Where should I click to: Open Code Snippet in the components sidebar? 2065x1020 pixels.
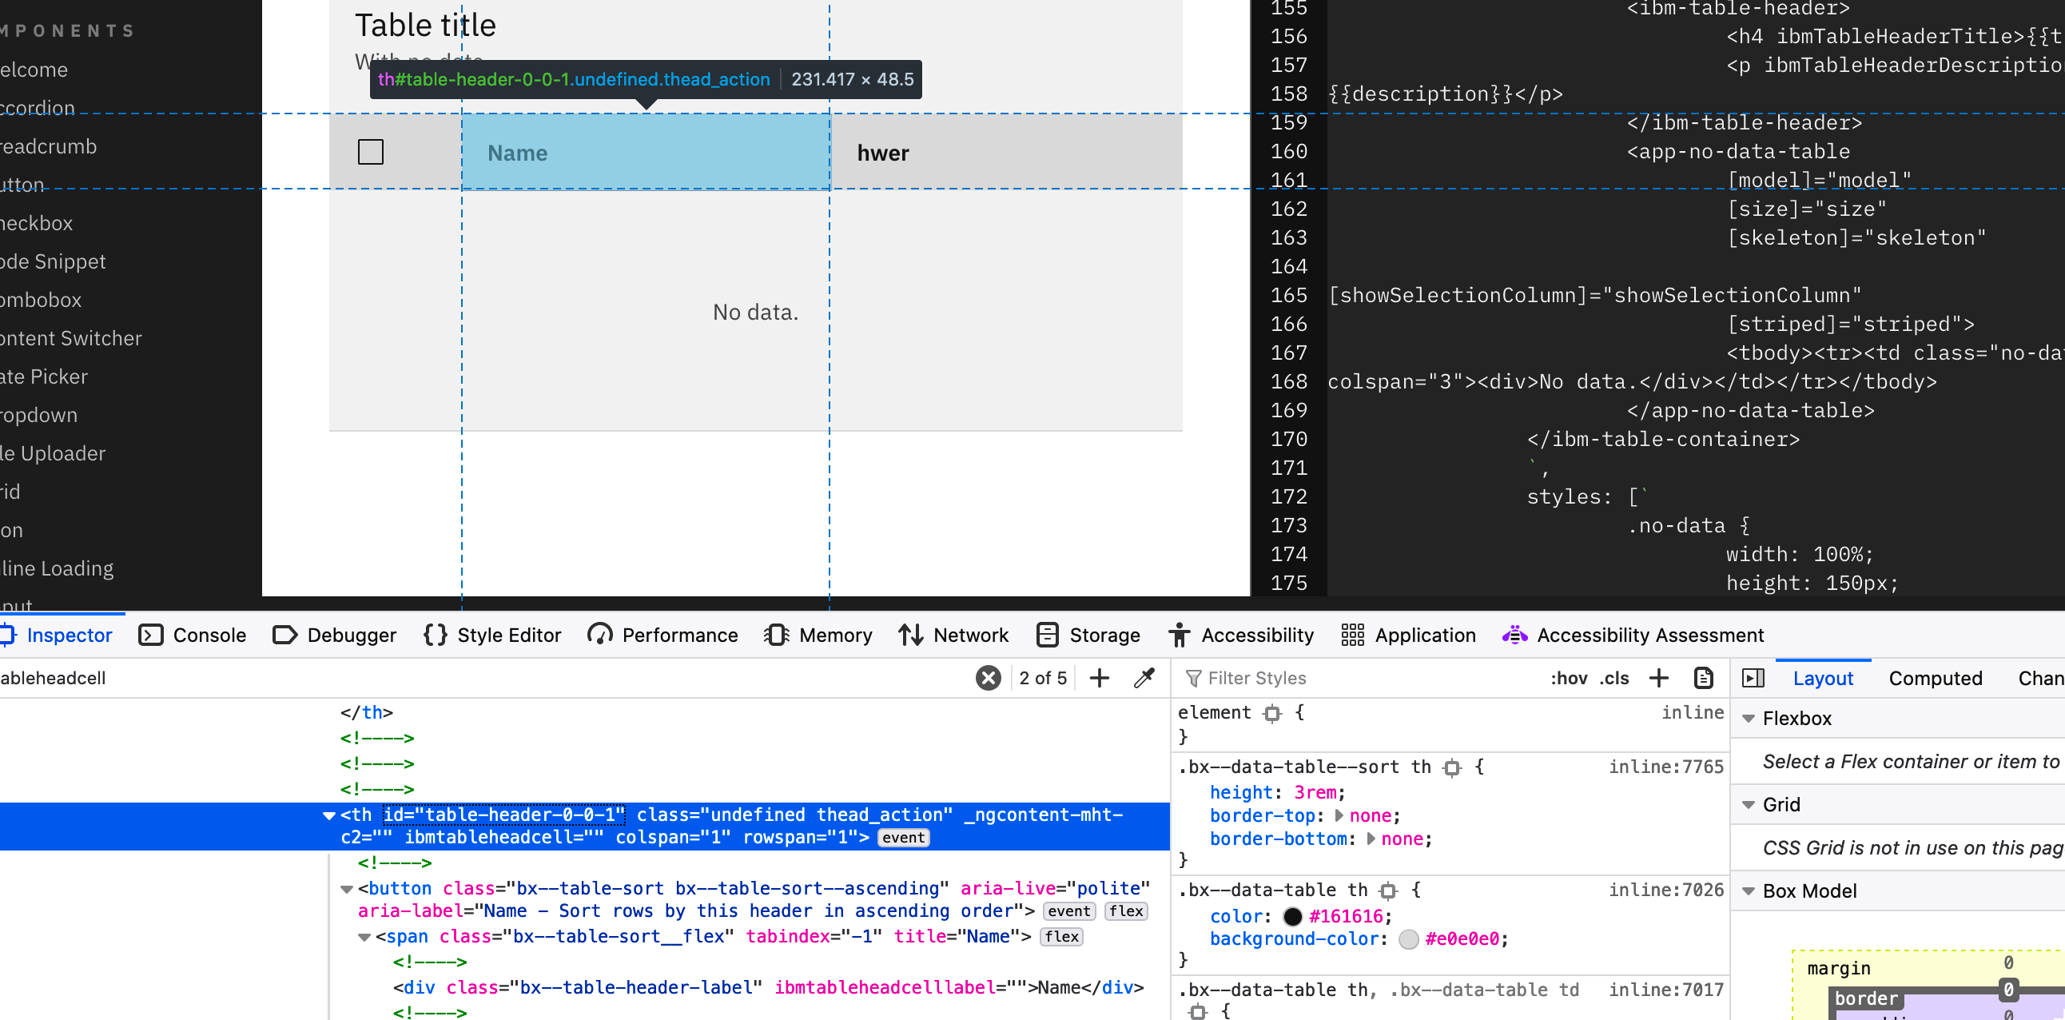click(x=53, y=262)
